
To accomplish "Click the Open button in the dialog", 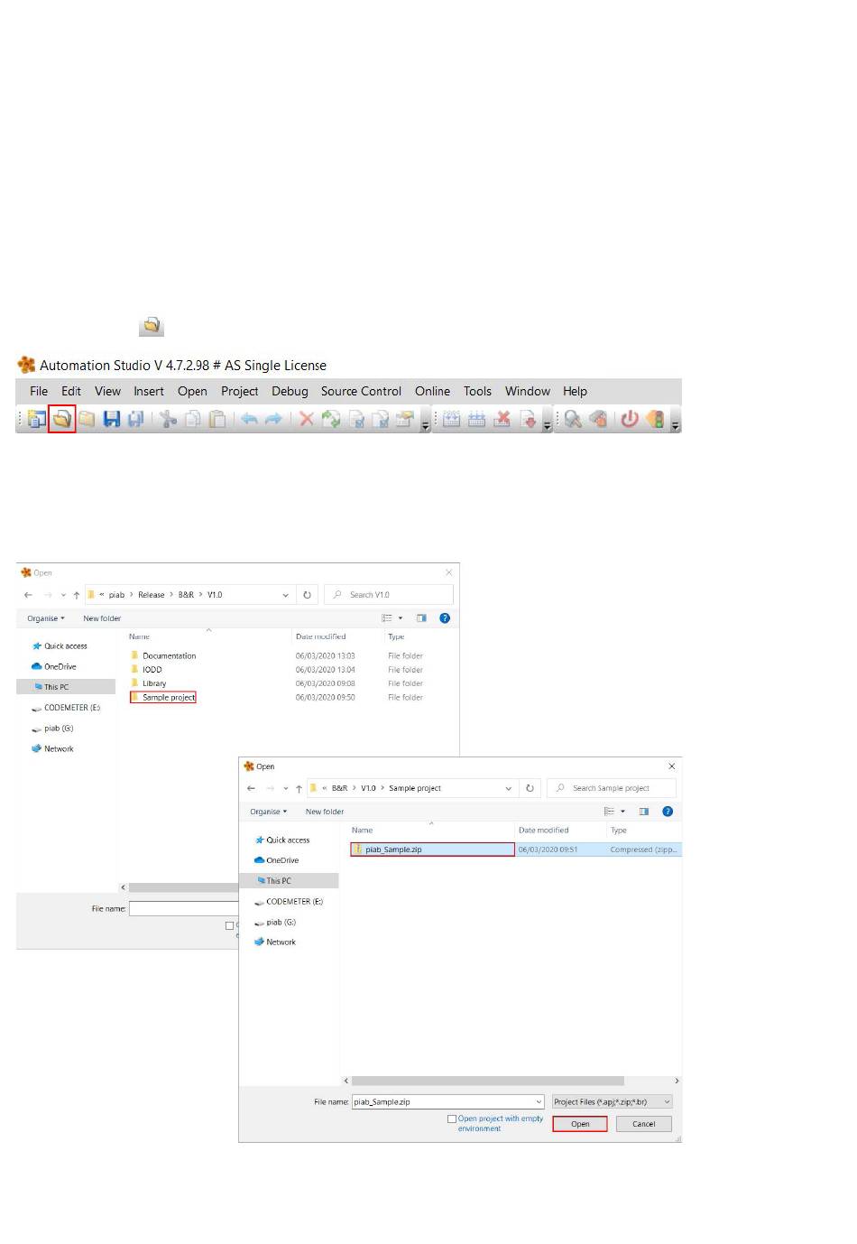I will pyautogui.click(x=580, y=1124).
